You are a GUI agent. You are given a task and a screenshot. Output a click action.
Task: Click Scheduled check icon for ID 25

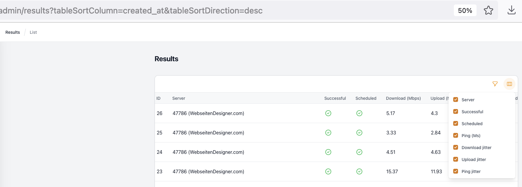point(359,133)
